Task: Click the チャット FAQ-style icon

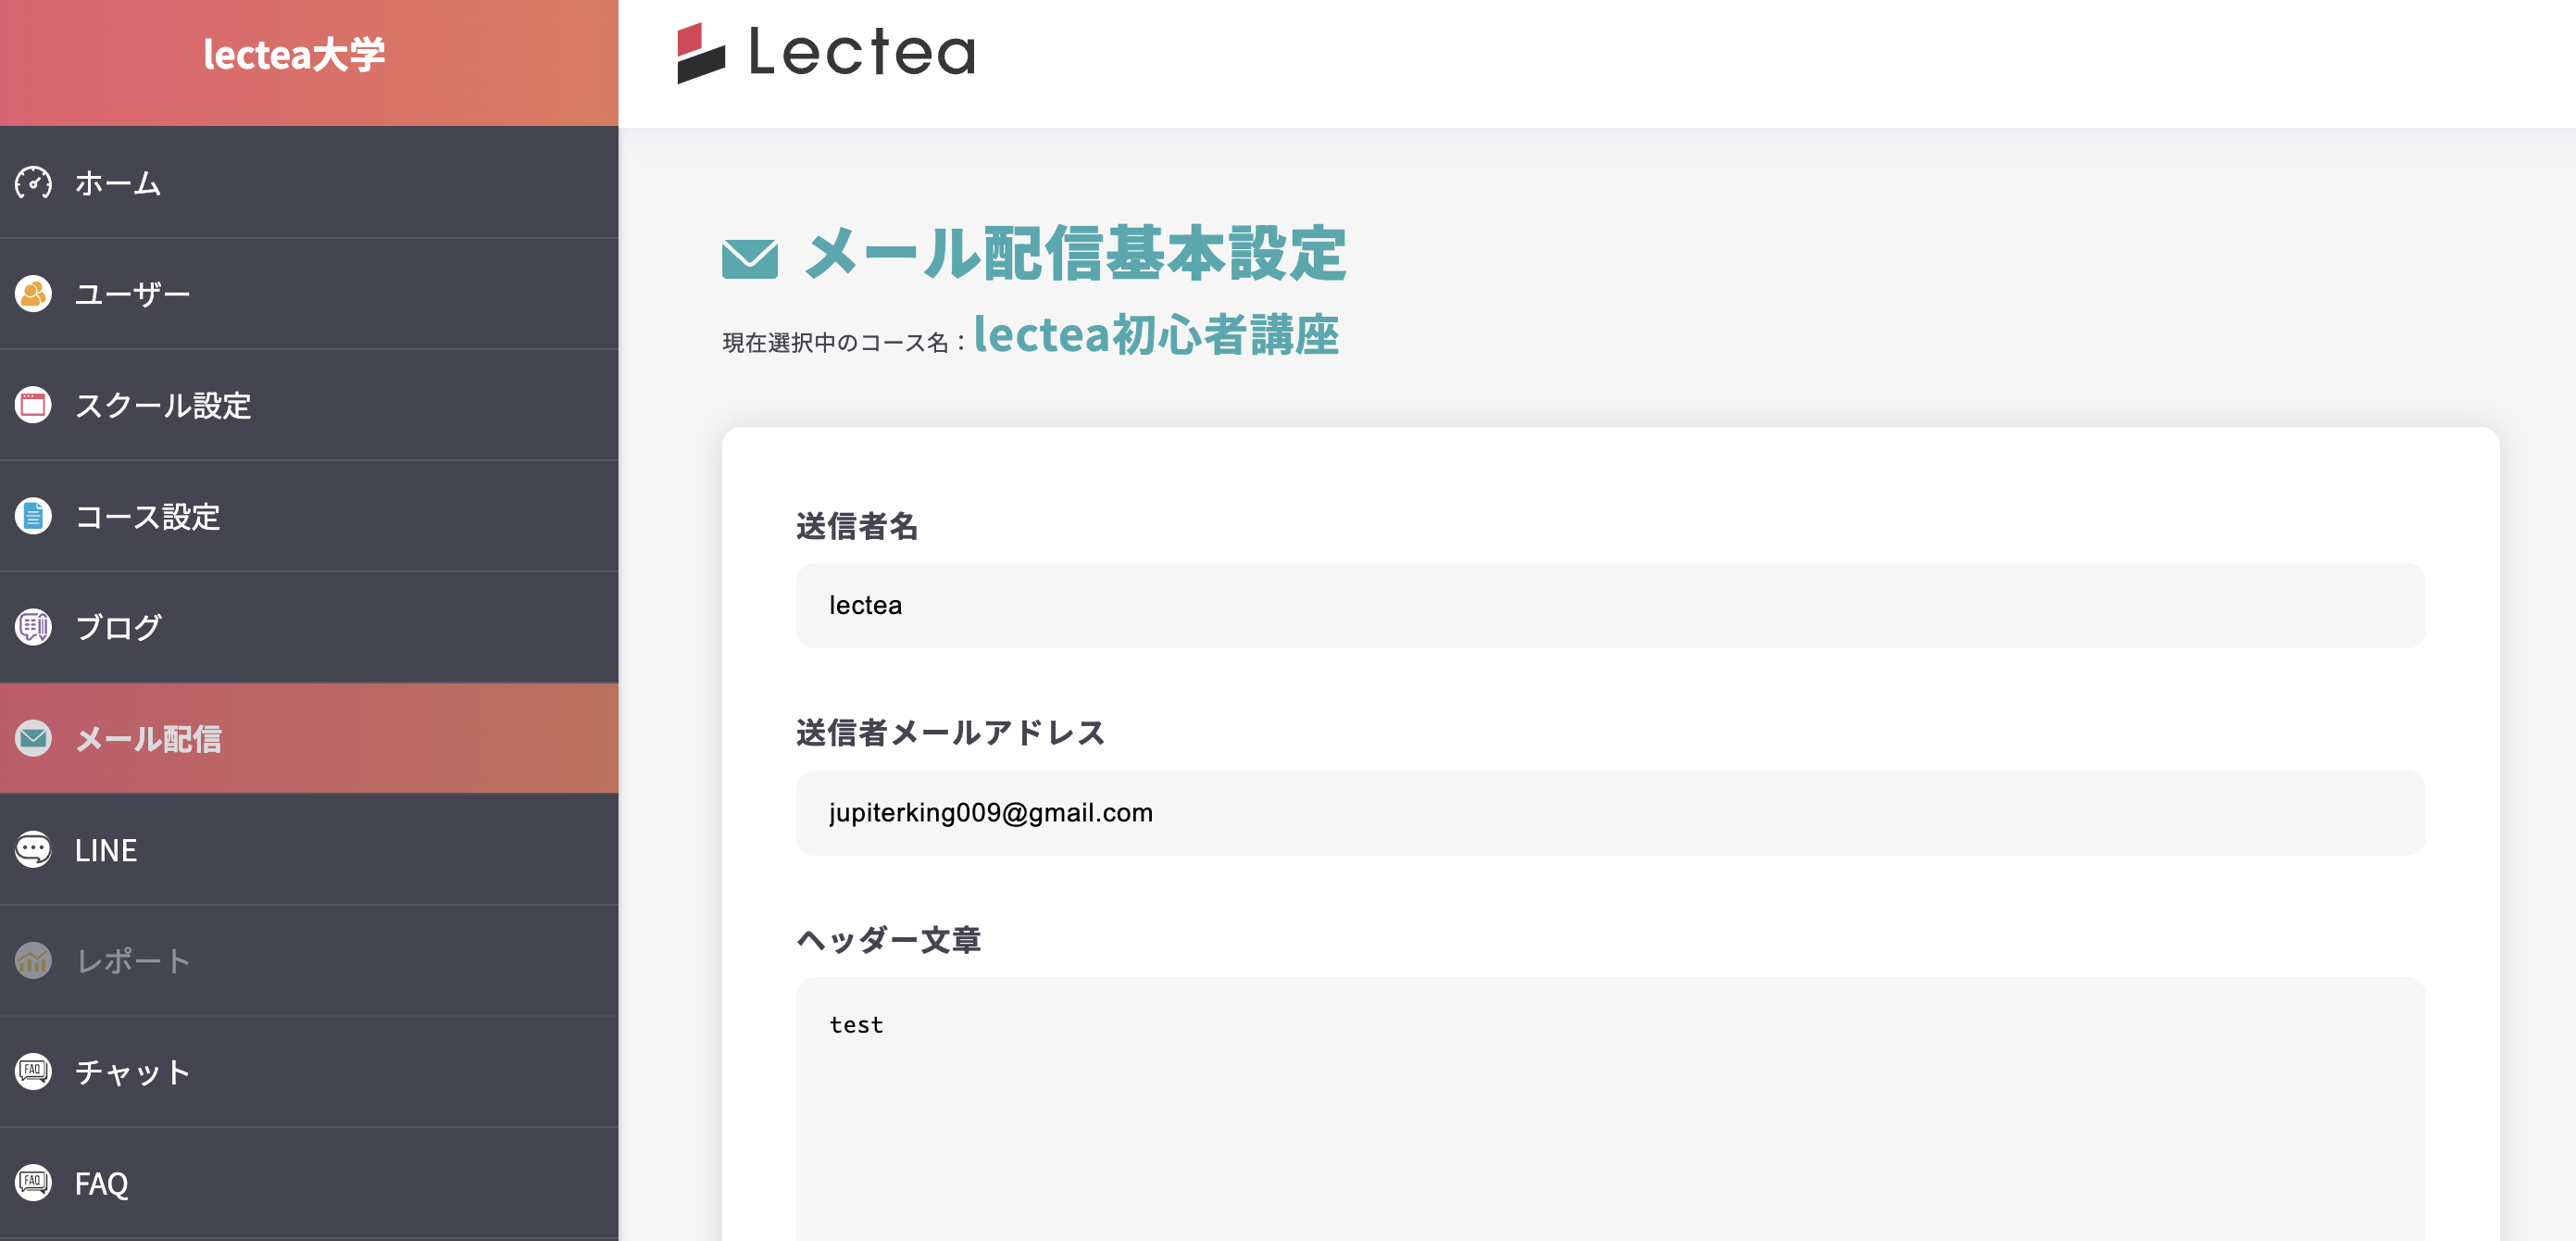Action: (x=33, y=1072)
